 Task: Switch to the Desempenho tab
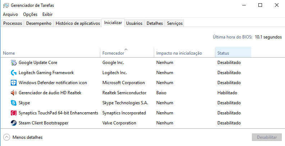pyautogui.click(x=39, y=23)
